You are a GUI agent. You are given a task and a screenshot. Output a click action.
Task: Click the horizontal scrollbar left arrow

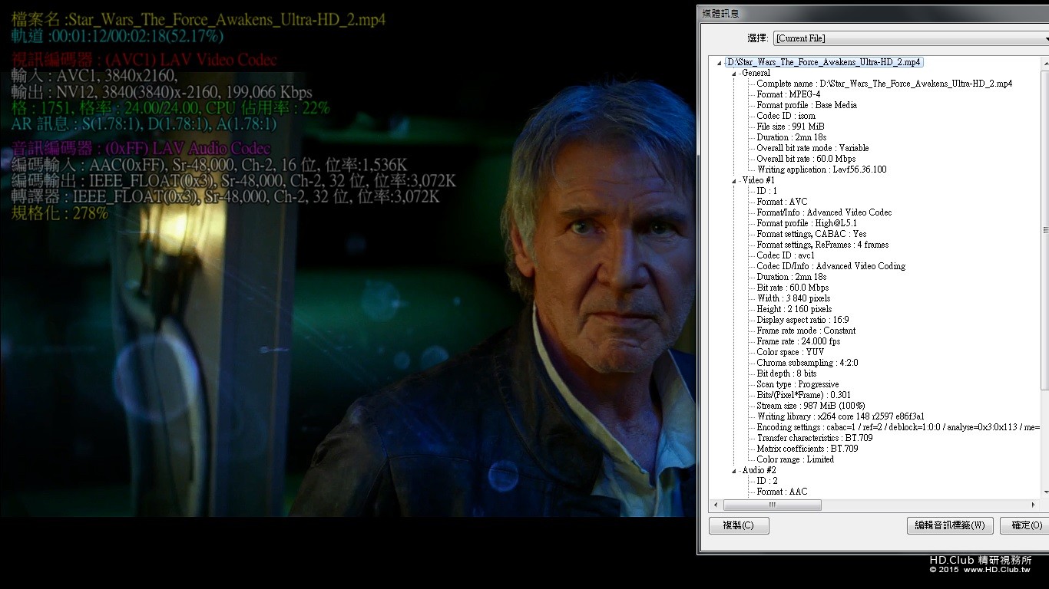click(x=716, y=505)
